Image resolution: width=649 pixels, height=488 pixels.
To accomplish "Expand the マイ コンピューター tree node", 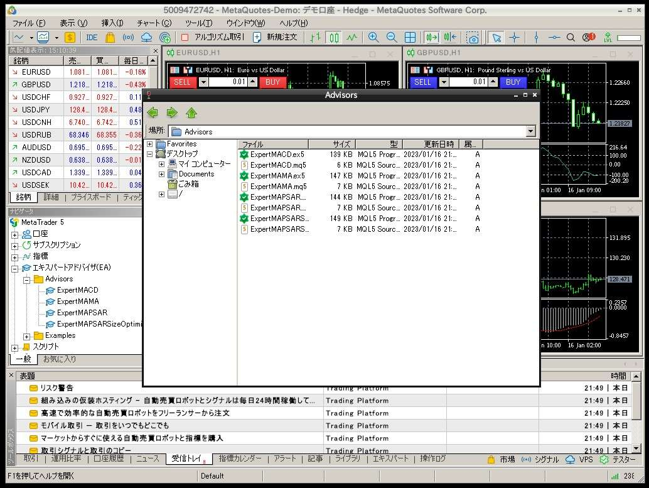I will point(162,165).
